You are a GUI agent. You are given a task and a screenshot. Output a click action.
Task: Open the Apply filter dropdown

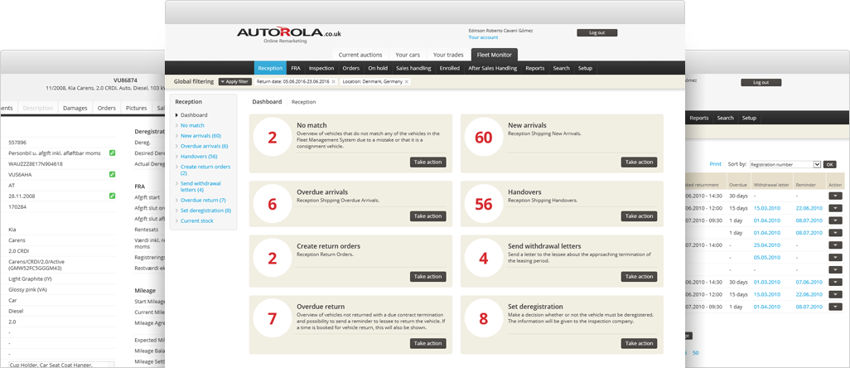click(x=234, y=81)
